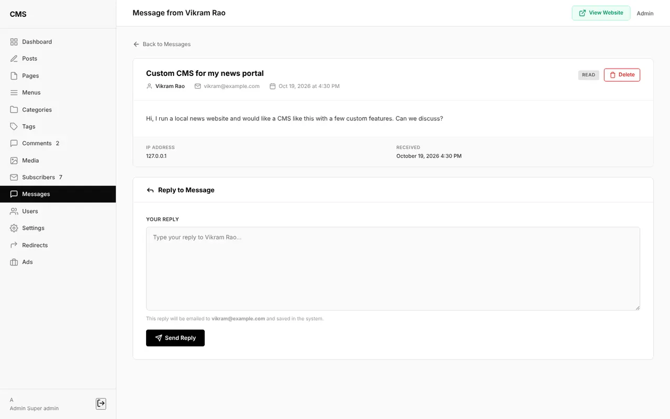This screenshot has width=670, height=419.
Task: Open the Subscribers list
Action: tap(58, 178)
